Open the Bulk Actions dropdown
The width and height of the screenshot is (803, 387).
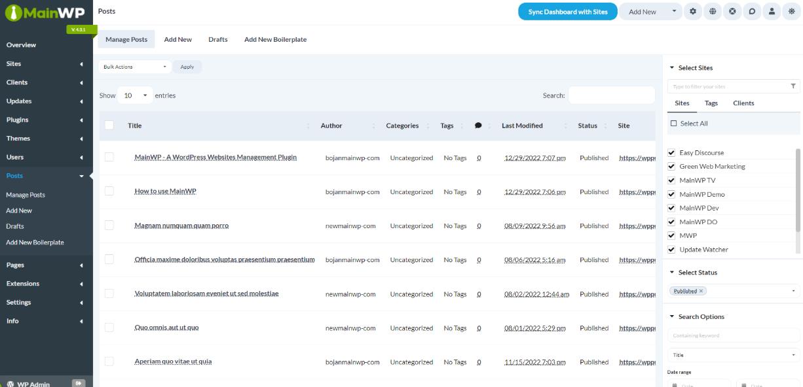click(x=135, y=67)
